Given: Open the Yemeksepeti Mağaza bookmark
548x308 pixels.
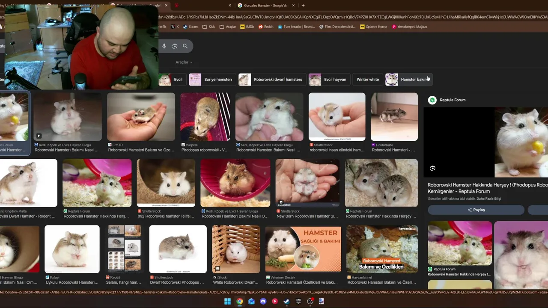Looking at the screenshot, I should click(409, 27).
